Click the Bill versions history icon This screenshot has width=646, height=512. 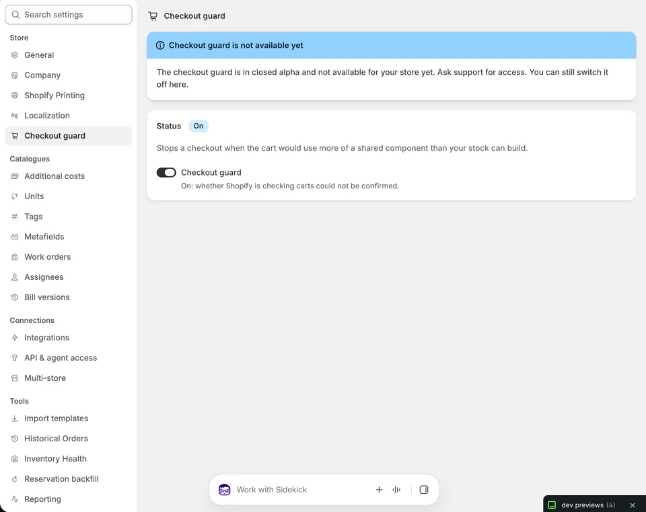pos(15,297)
